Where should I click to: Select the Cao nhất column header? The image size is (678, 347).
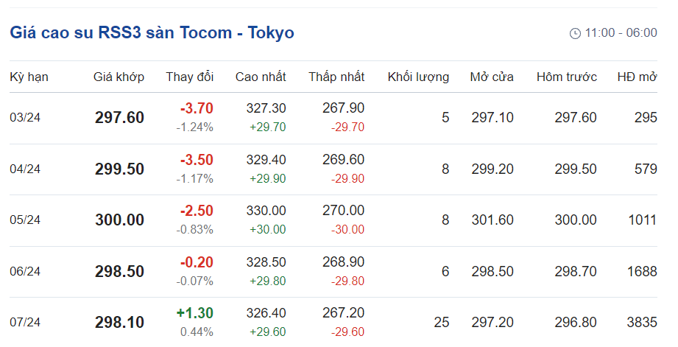pos(261,77)
